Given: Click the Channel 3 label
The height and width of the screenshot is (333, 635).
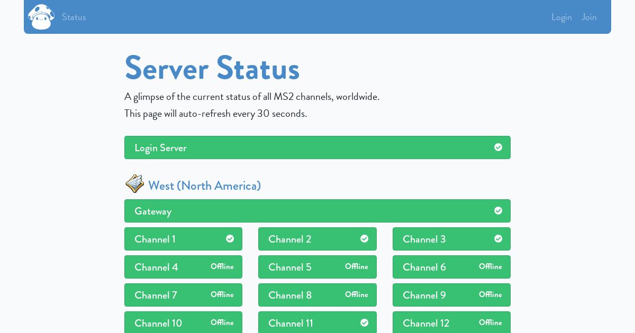Looking at the screenshot, I should point(424,239).
